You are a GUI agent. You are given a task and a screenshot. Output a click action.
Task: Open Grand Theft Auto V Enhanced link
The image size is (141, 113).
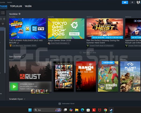[102, 46]
